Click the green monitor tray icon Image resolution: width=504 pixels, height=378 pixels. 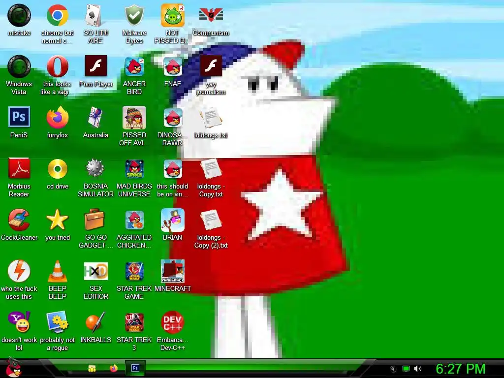(x=406, y=369)
